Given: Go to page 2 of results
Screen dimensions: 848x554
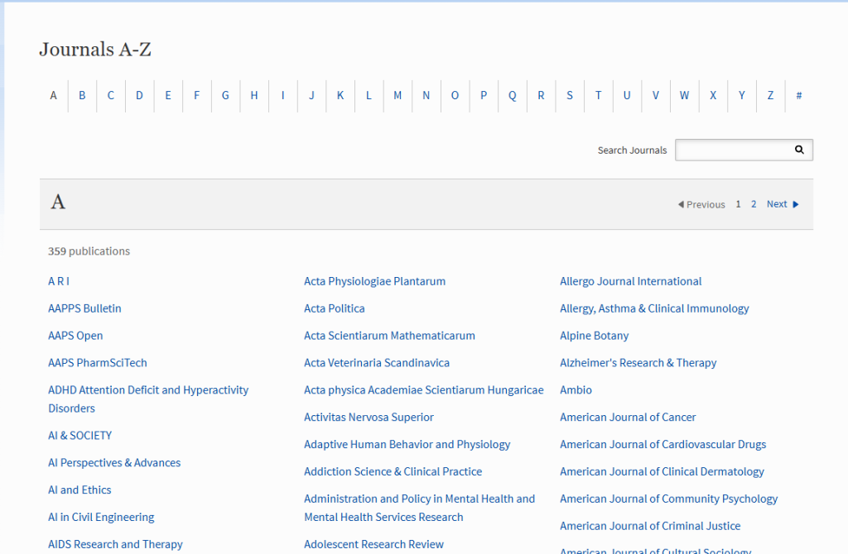Looking at the screenshot, I should coord(754,204).
